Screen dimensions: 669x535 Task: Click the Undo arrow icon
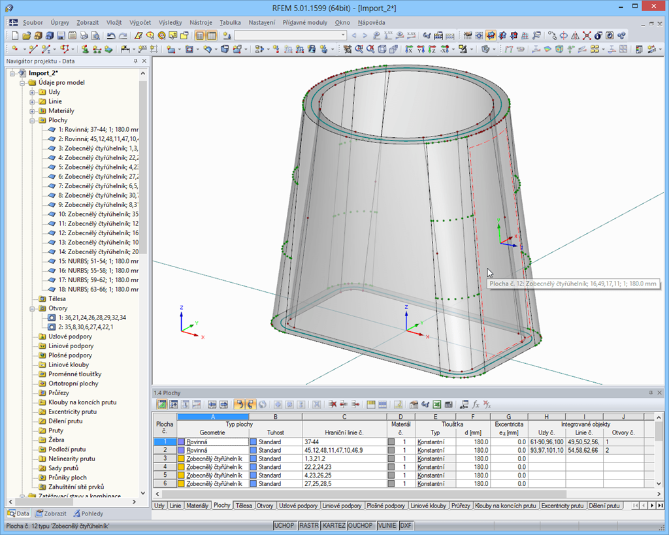pyautogui.click(x=111, y=36)
